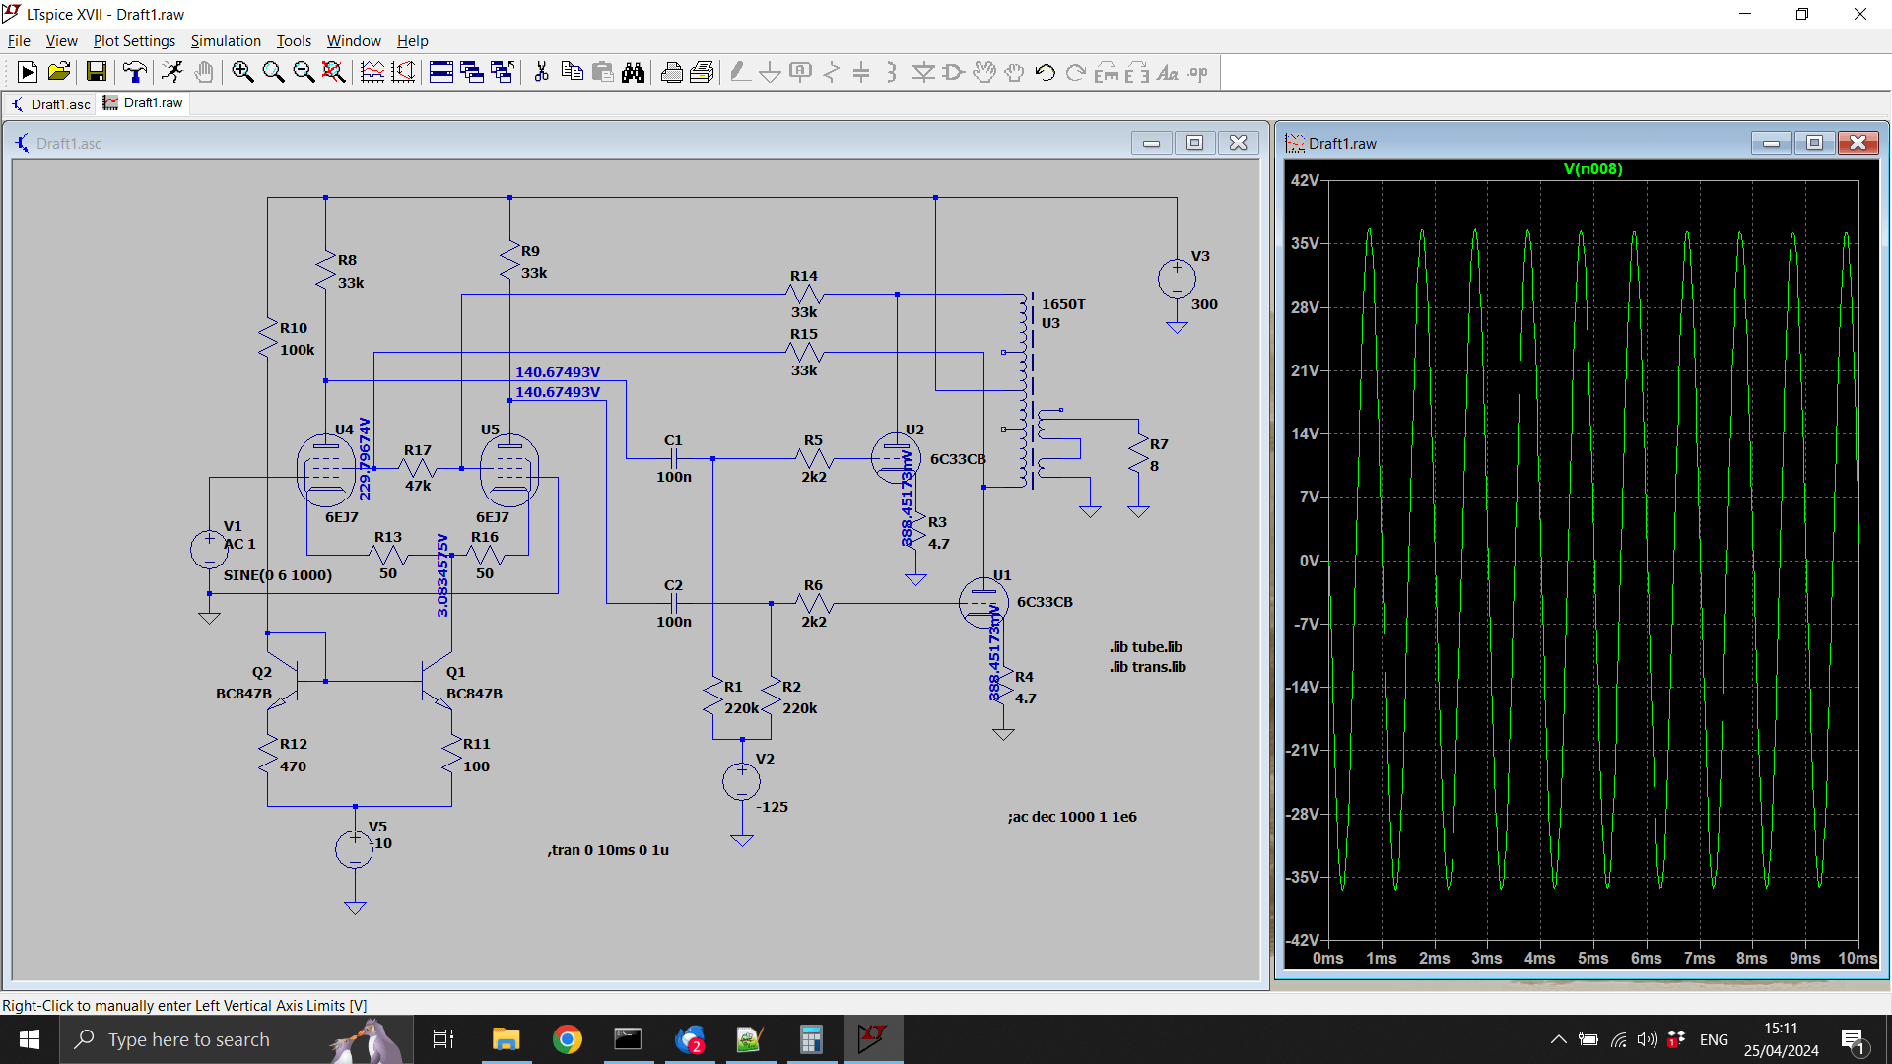Click the 0V label on plot axis
Viewport: 1892px width, 1064px height.
[x=1309, y=561]
